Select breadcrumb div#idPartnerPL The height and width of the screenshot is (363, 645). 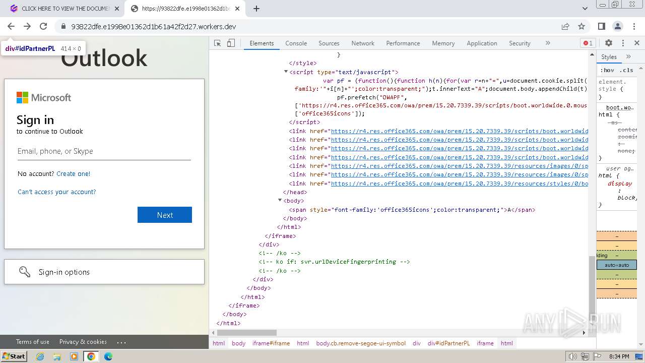pos(448,343)
